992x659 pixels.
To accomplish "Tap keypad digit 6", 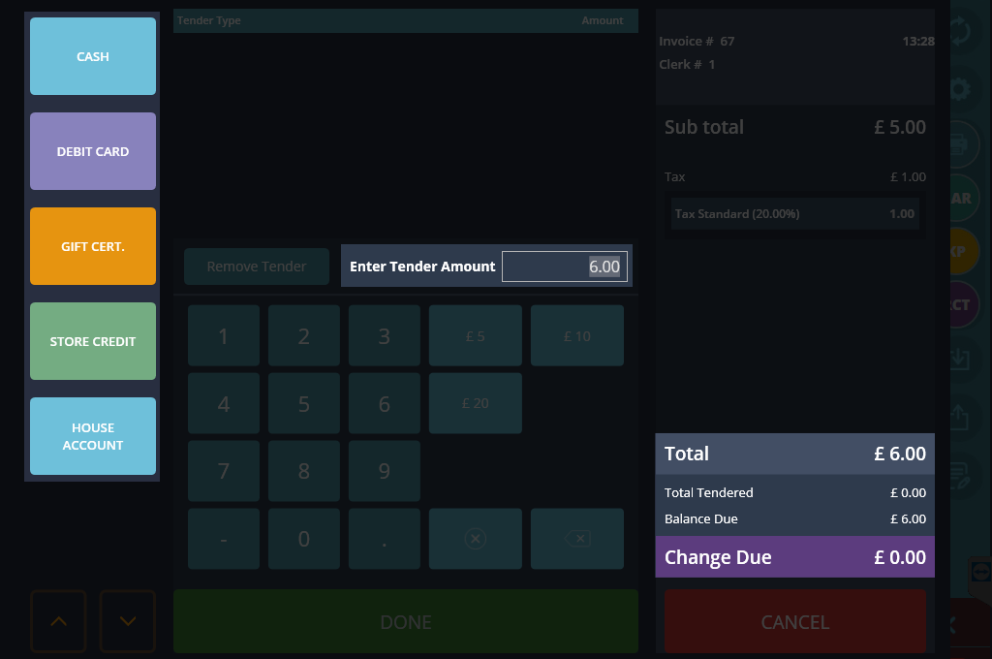I will coord(385,403).
